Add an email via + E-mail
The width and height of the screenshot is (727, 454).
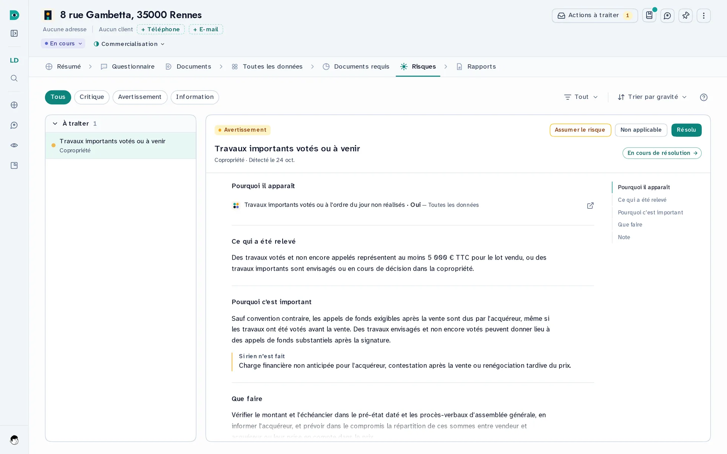pos(206,29)
